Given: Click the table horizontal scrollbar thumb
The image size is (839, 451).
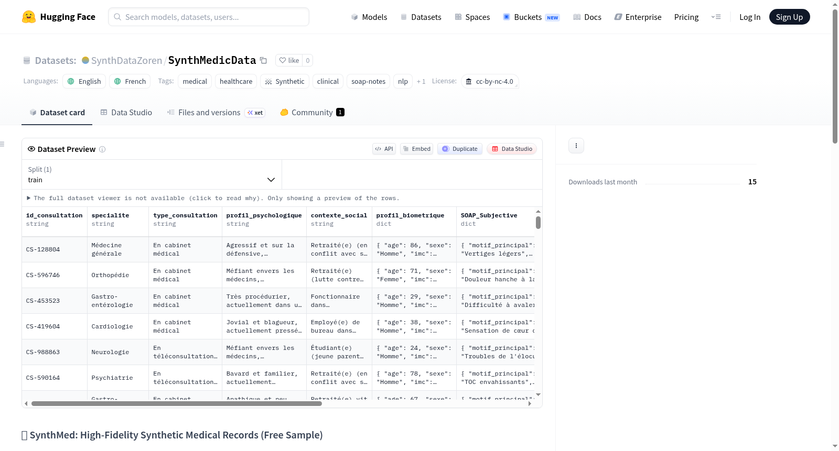Looking at the screenshot, I should (x=177, y=404).
